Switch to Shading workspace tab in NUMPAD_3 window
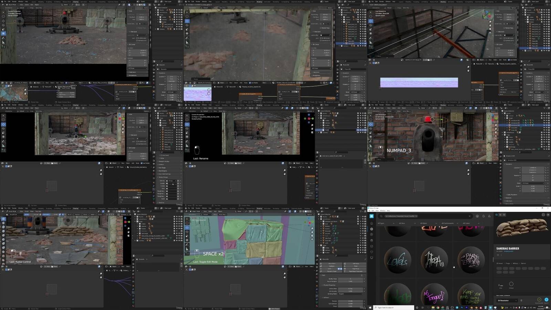The width and height of the screenshot is (551, 310). point(443,105)
